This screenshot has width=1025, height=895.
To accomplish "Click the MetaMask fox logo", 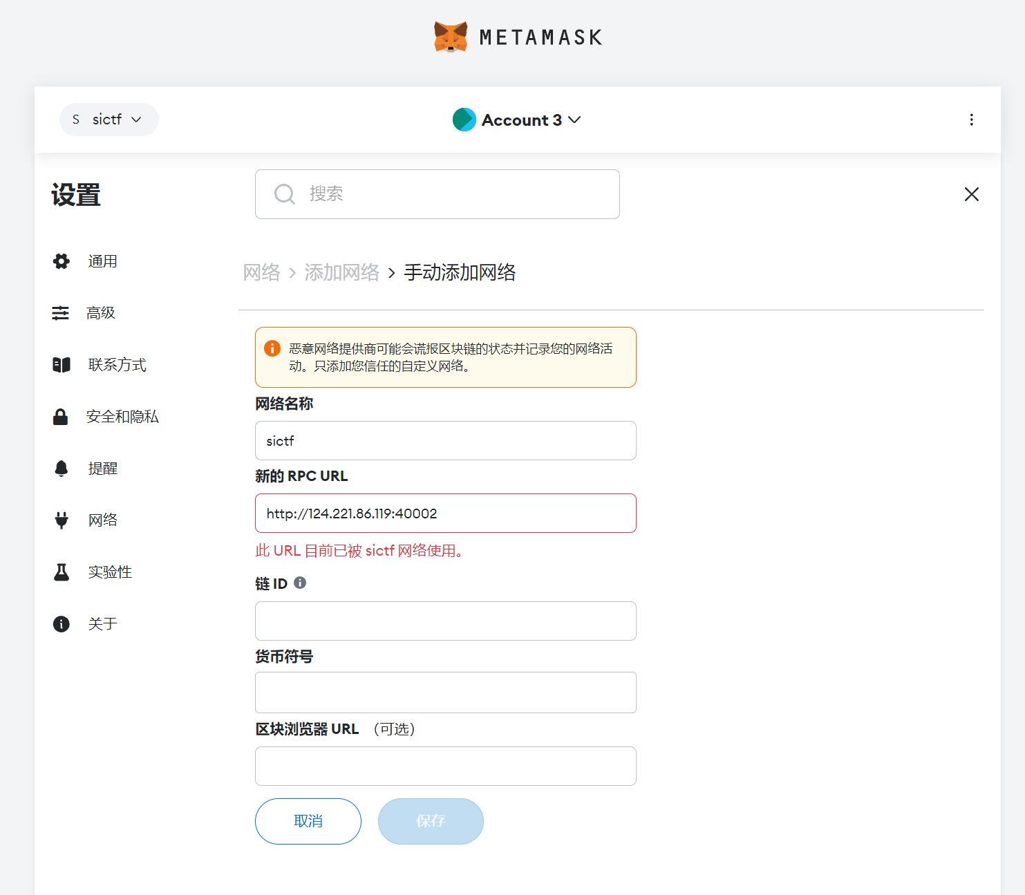I will click(451, 37).
